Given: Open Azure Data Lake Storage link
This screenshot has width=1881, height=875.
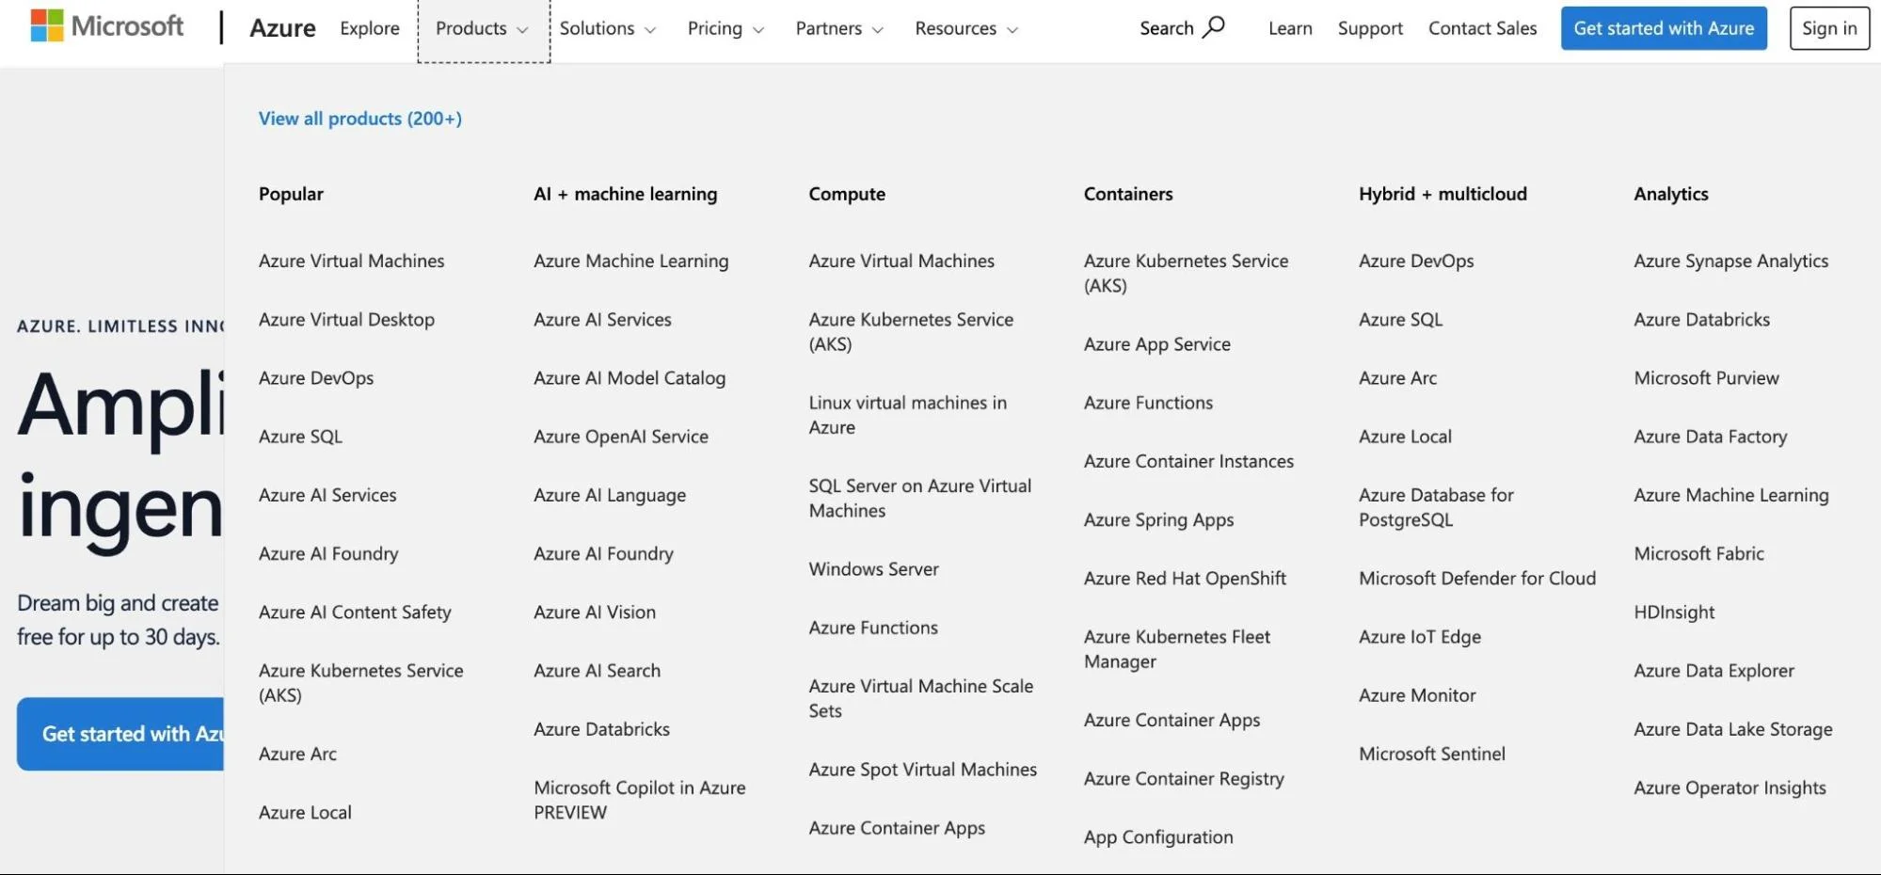Looking at the screenshot, I should pos(1733,730).
